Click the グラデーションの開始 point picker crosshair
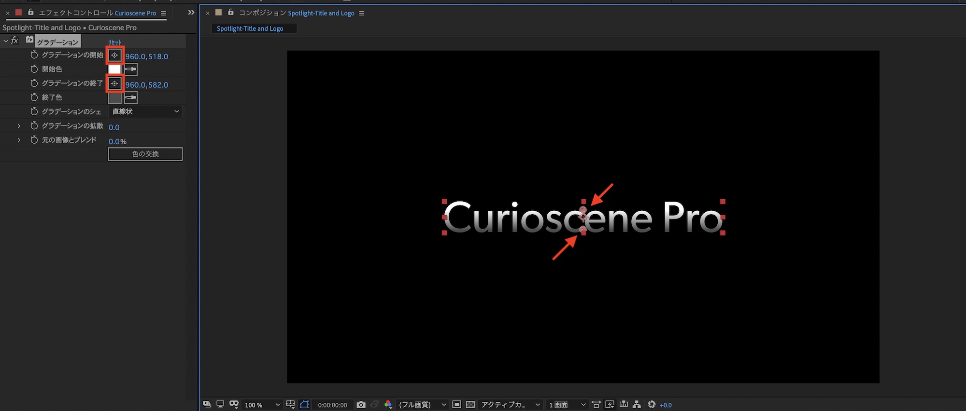The width and height of the screenshot is (966, 411). tap(114, 55)
